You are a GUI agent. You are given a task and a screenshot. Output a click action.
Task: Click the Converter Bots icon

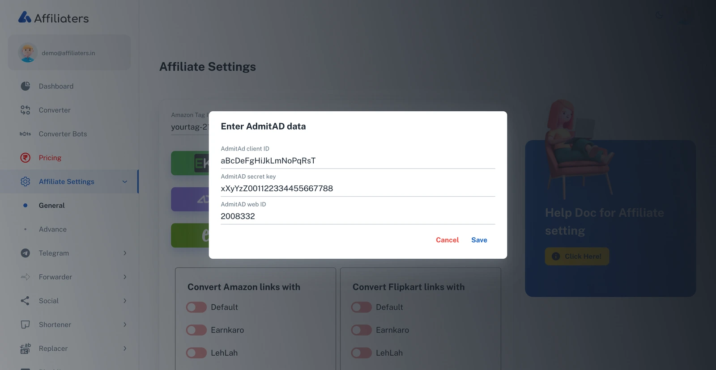click(26, 134)
